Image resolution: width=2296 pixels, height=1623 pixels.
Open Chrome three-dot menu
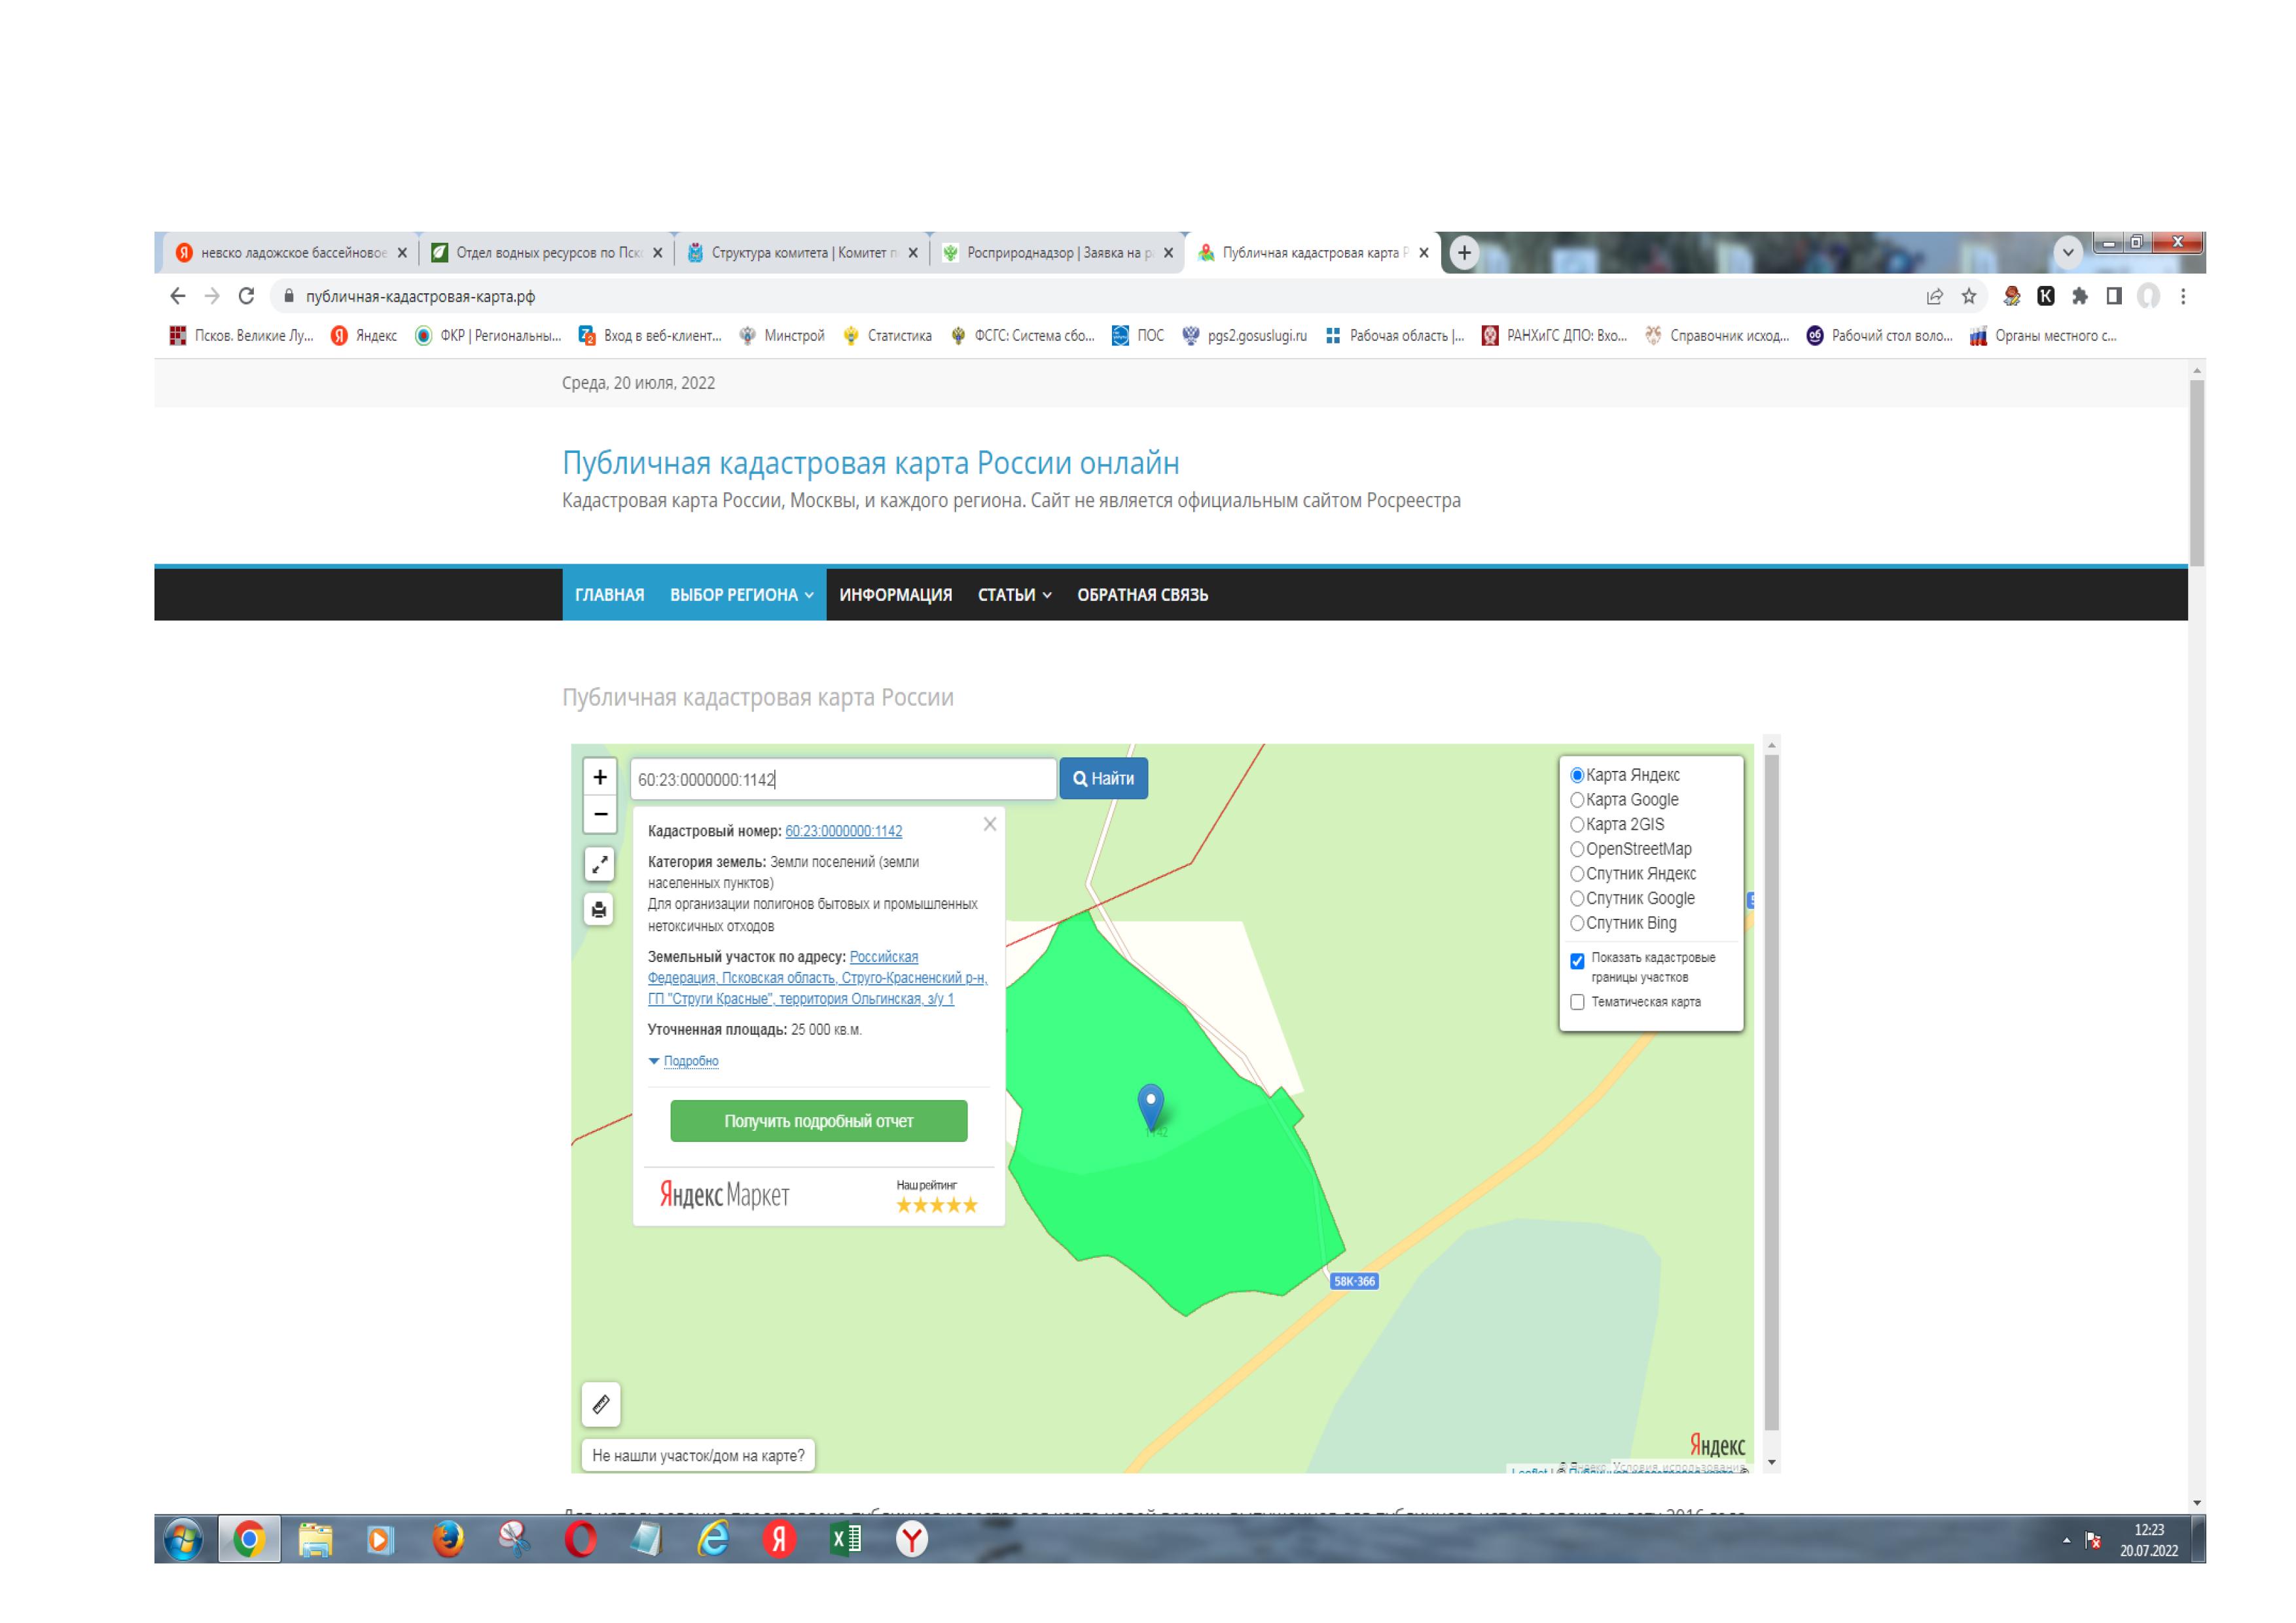[x=2183, y=296]
